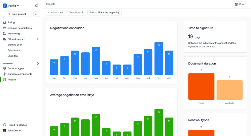Image resolution: width=251 pixels, height=136 pixels.
Task: Open the Contracts filter dropdown
Action: [55, 13]
